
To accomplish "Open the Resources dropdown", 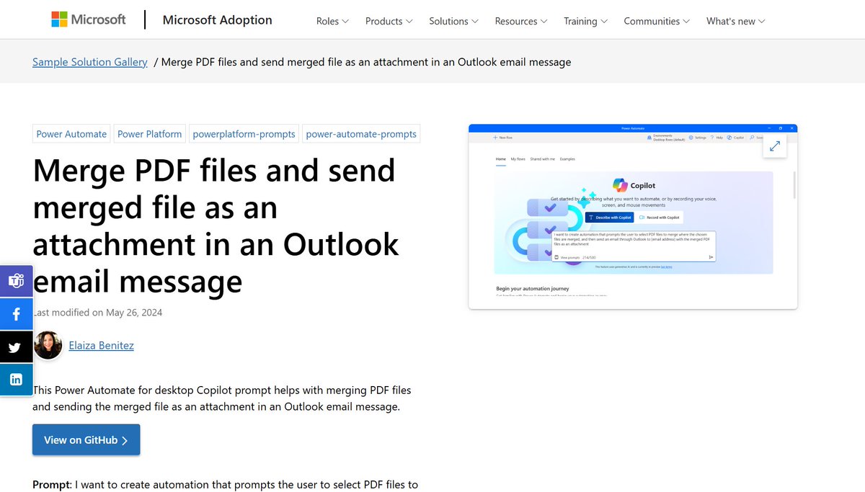I will 521,21.
